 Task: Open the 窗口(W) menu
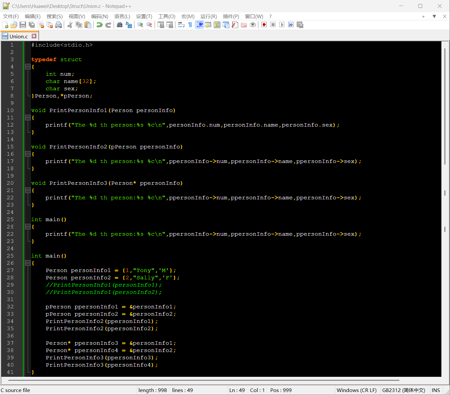pyautogui.click(x=254, y=17)
